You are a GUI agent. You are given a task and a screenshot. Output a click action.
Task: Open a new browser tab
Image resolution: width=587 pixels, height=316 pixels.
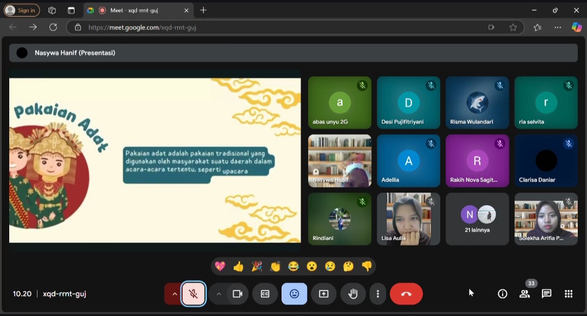(x=203, y=10)
